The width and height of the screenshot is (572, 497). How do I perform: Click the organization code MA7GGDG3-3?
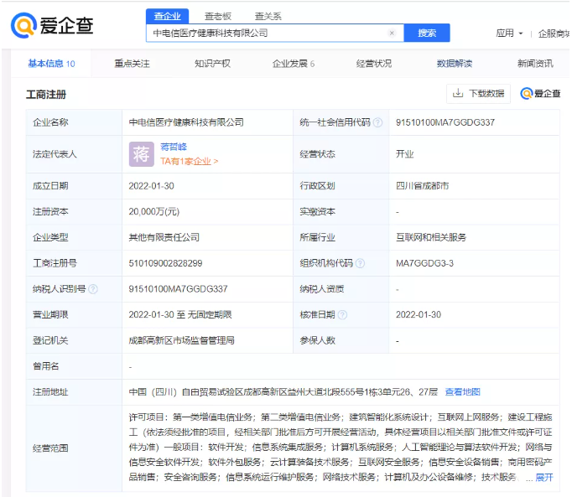click(424, 263)
